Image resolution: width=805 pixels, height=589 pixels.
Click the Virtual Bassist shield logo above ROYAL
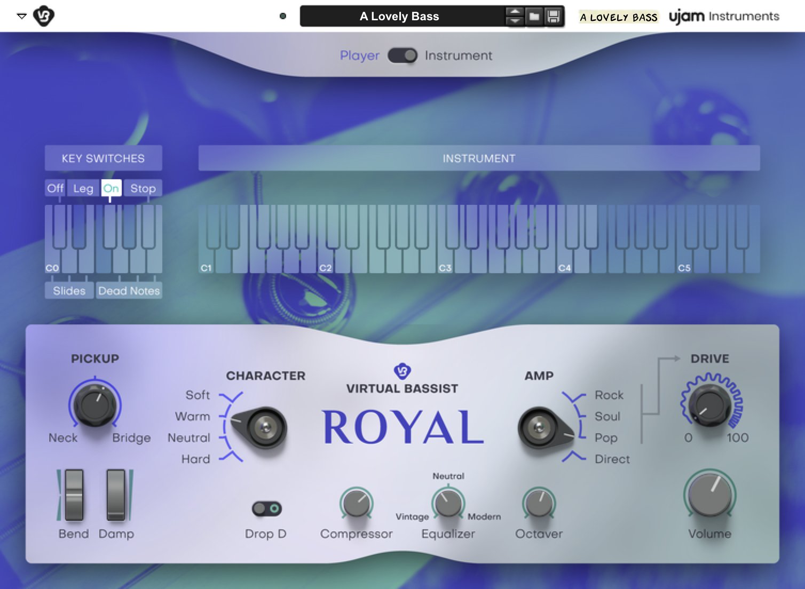(x=402, y=371)
